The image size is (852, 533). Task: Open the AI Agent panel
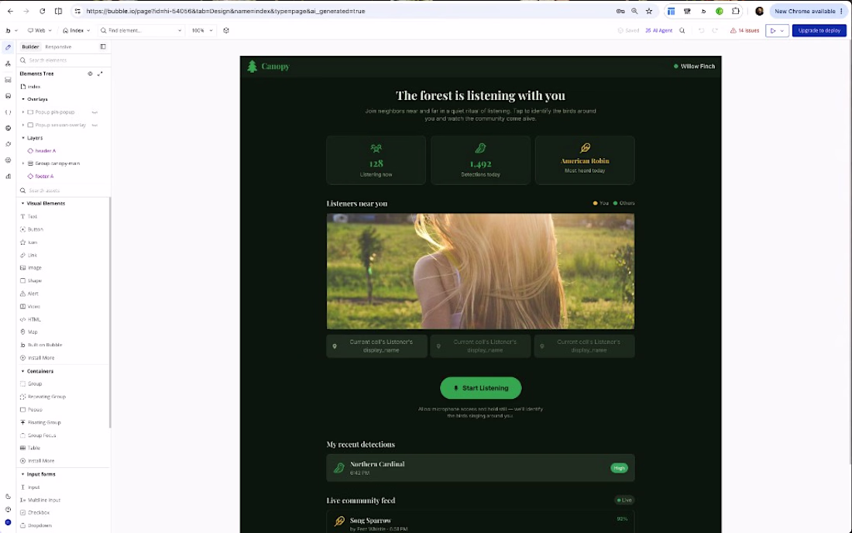tap(658, 30)
